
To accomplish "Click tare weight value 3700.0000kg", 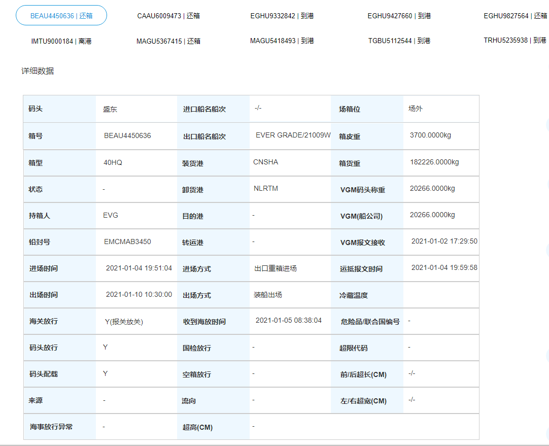I will point(430,135).
